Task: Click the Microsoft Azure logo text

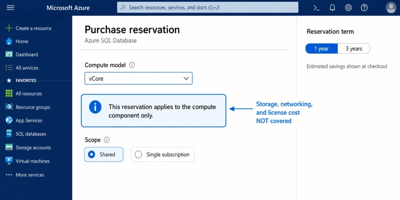Action: pos(68,8)
